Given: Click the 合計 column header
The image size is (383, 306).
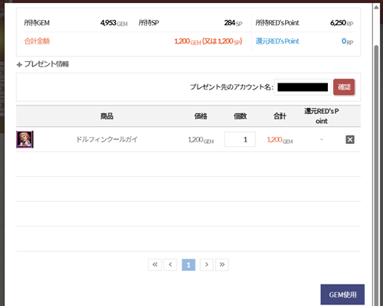Looking at the screenshot, I should [x=280, y=116].
